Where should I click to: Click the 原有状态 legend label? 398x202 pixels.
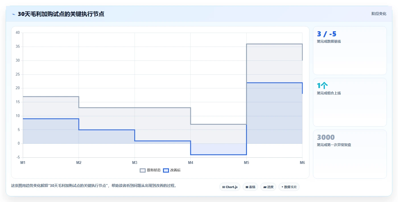(154, 170)
